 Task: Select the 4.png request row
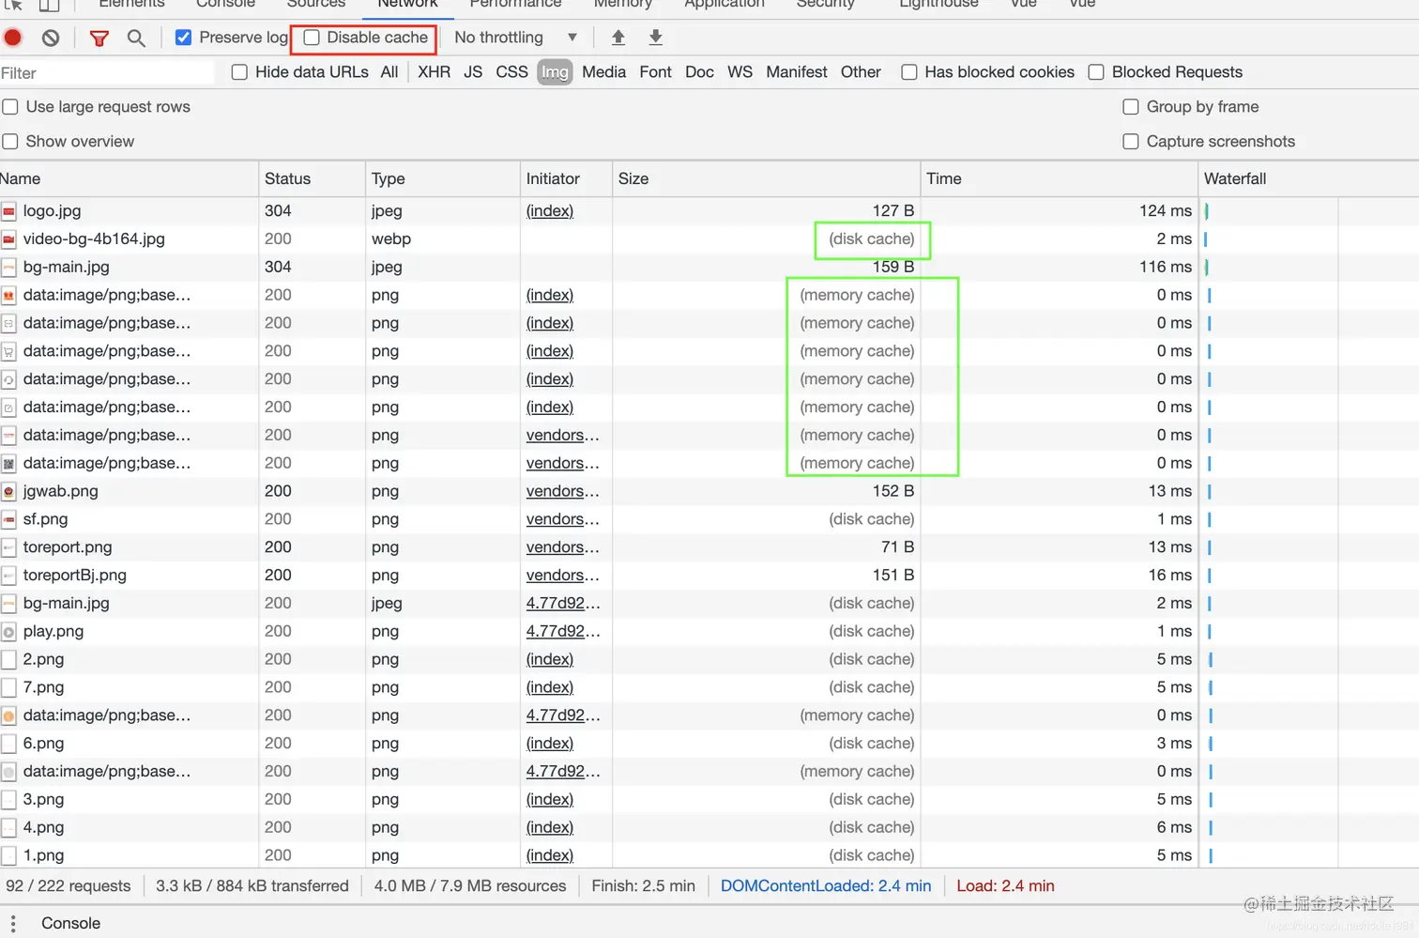709,828
